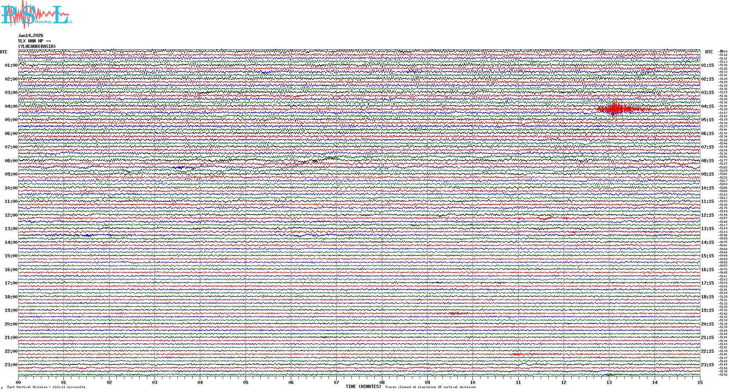Click the 19:15 label on right axis
Screen dimensions: 729x392
coord(707,310)
